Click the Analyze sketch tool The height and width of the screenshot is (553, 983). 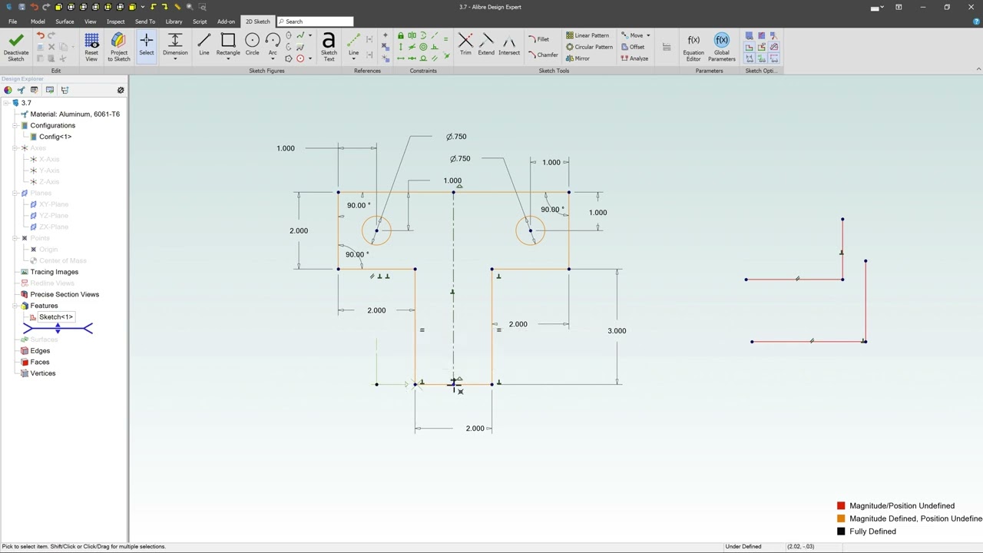634,58
